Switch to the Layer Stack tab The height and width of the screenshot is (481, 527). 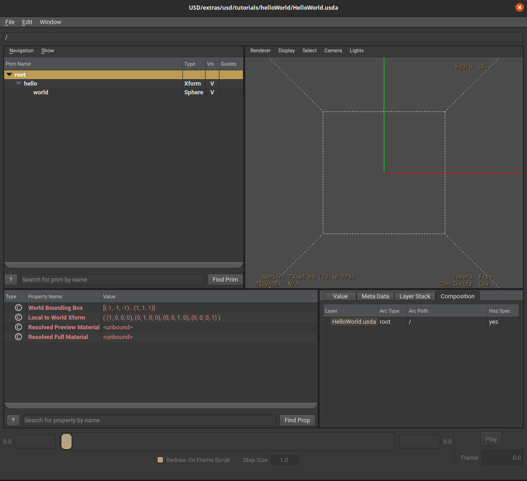[x=415, y=296]
